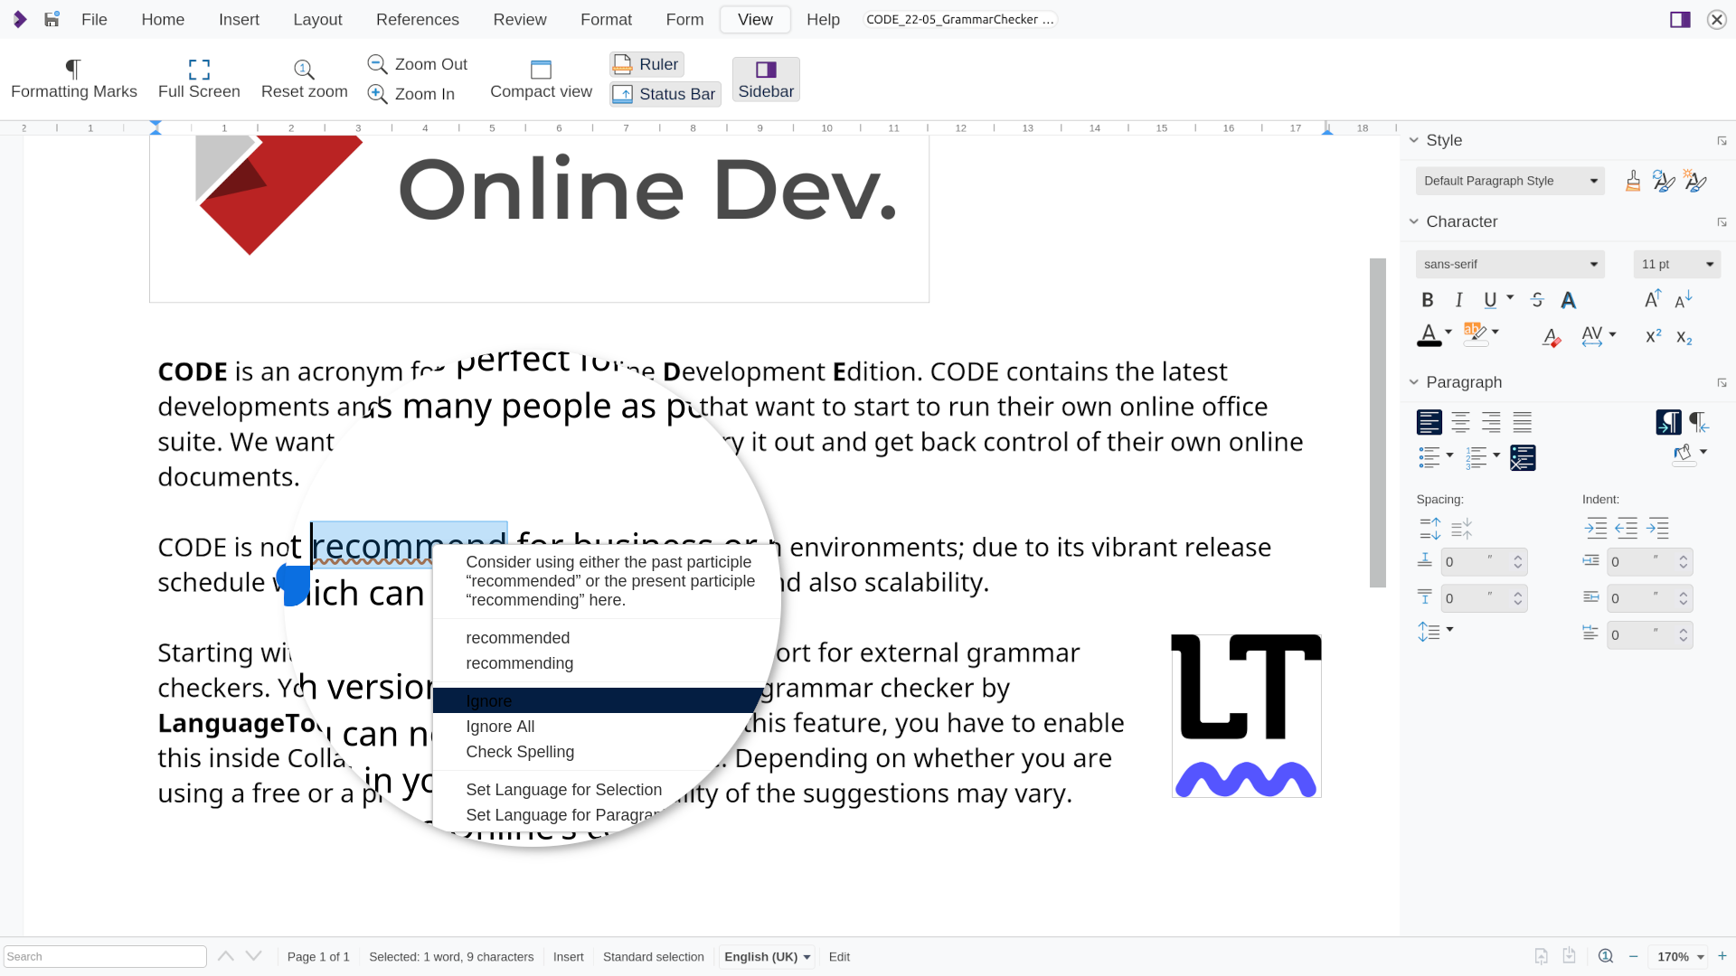Open English (UK) language dropdown
The height and width of the screenshot is (976, 1736).
767,957
